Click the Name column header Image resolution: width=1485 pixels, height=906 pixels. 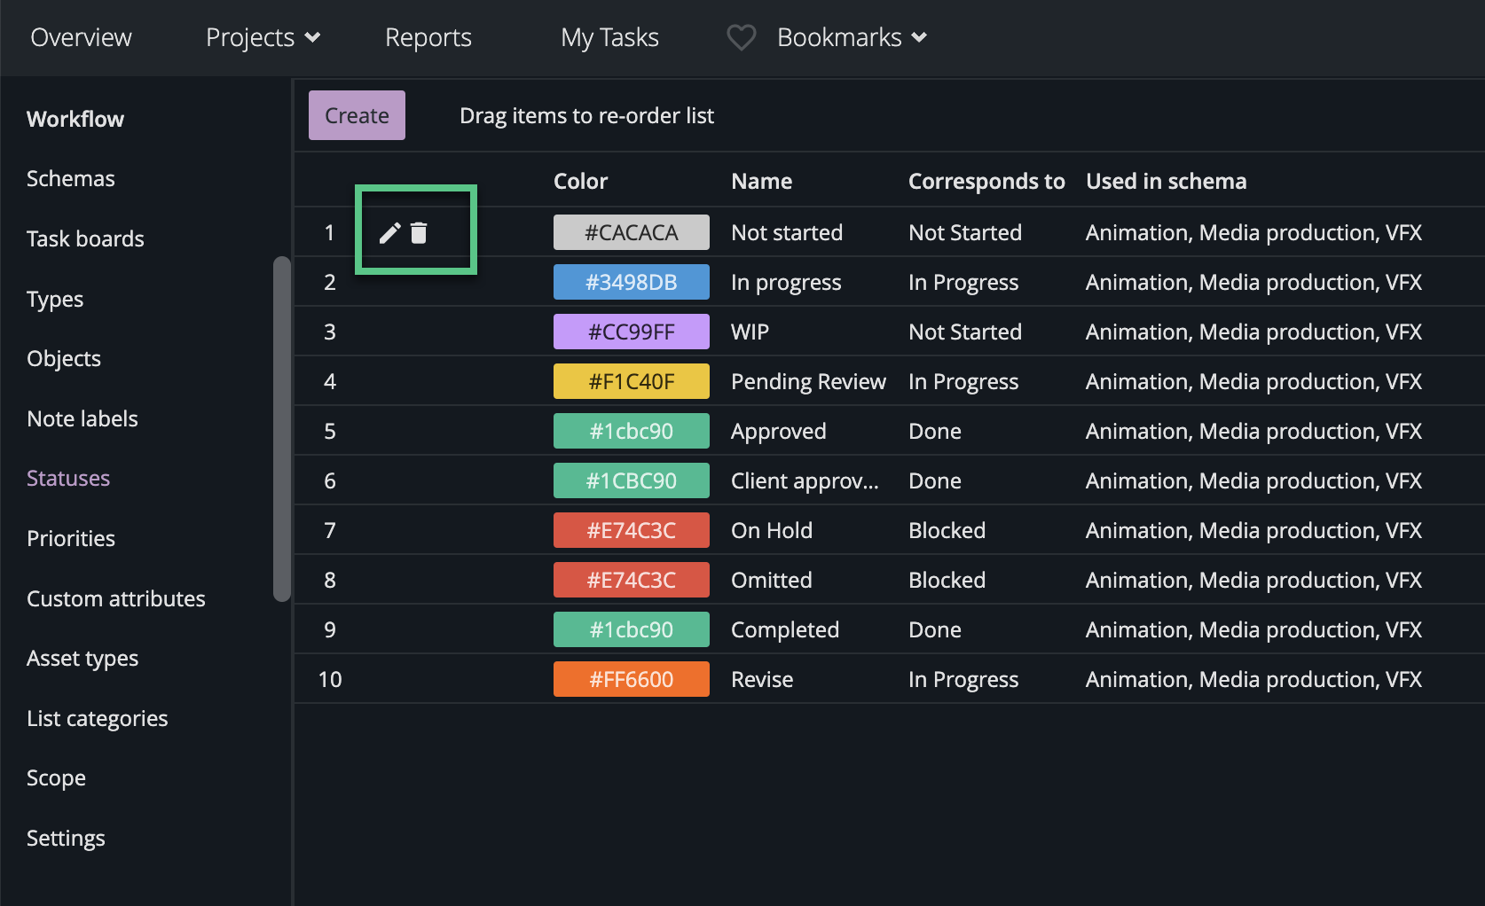pyautogui.click(x=762, y=181)
